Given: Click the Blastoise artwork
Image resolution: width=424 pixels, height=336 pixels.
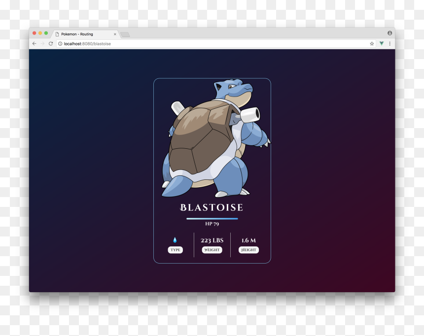Looking at the screenshot, I should tap(215, 138).
